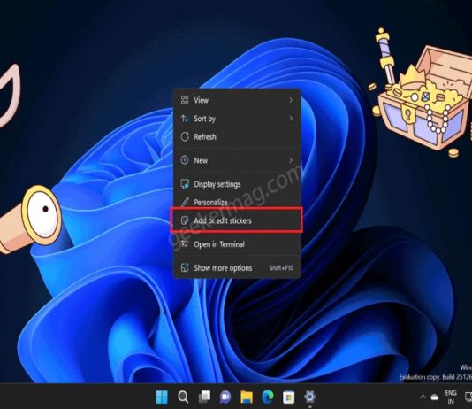This screenshot has width=472, height=409.
Task: Click the ENG IN language indicator
Action: [451, 397]
